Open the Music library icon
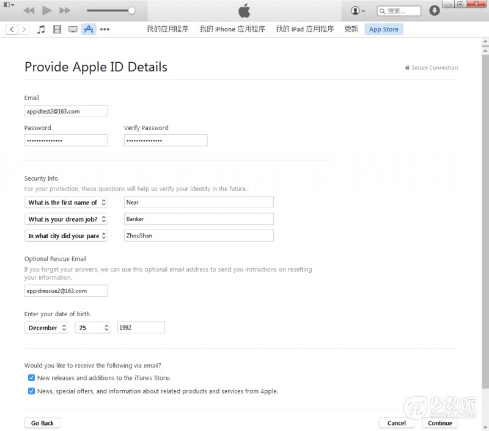This screenshot has height=431, width=489. [41, 29]
